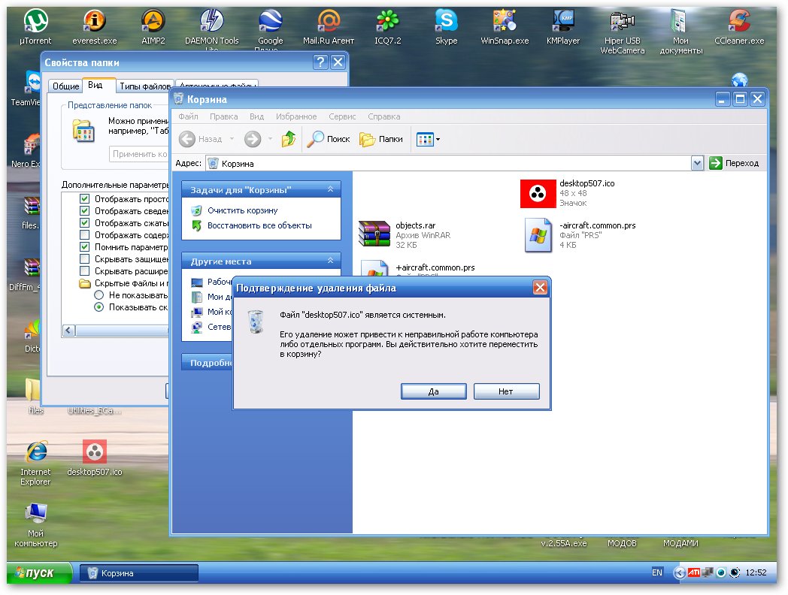Collapse the Другие места panel
The width and height of the screenshot is (788, 595).
[x=330, y=261]
